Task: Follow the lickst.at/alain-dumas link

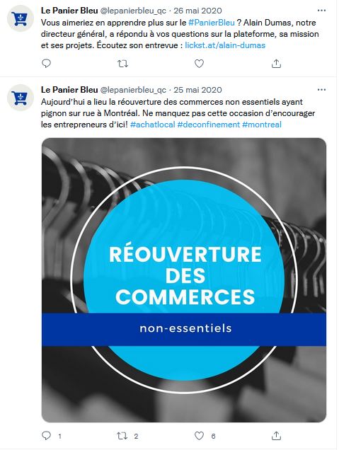Action: pyautogui.click(x=225, y=45)
